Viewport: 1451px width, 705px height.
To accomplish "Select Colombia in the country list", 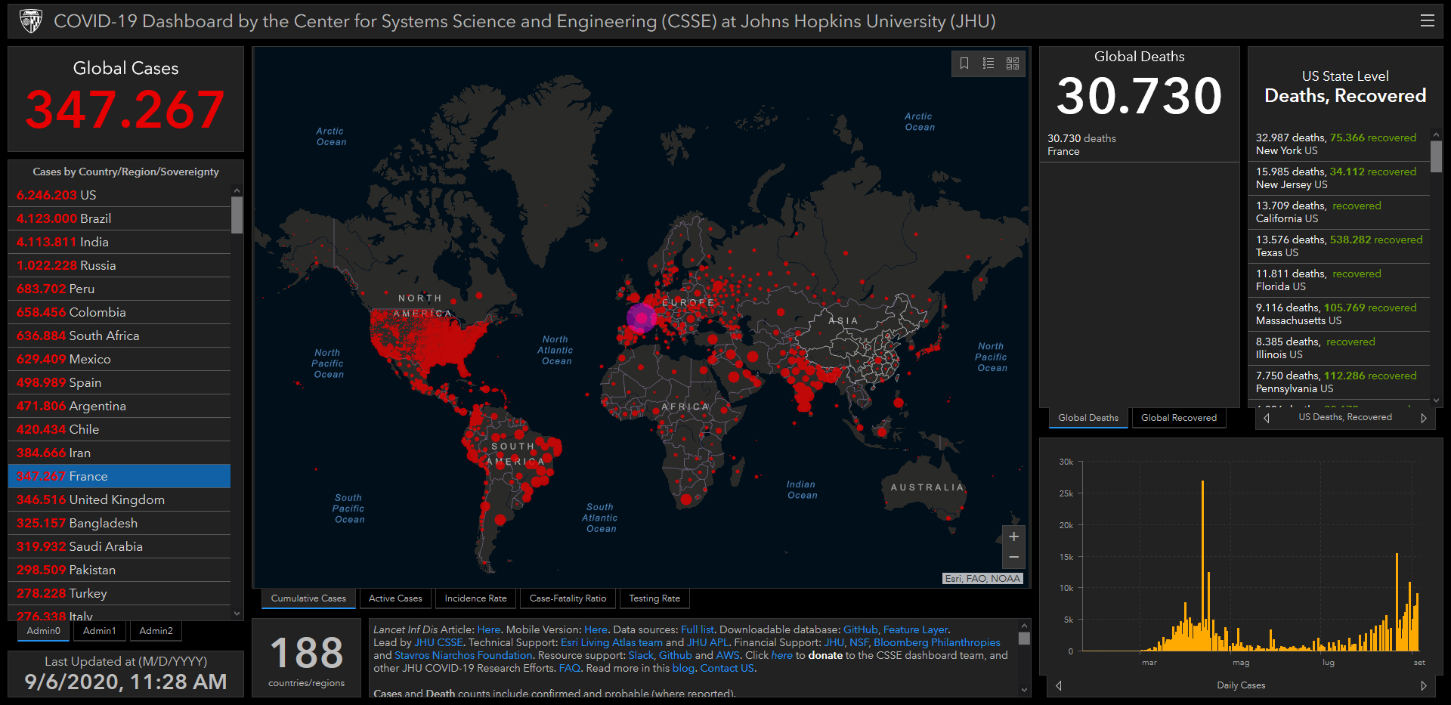I will pos(119,312).
